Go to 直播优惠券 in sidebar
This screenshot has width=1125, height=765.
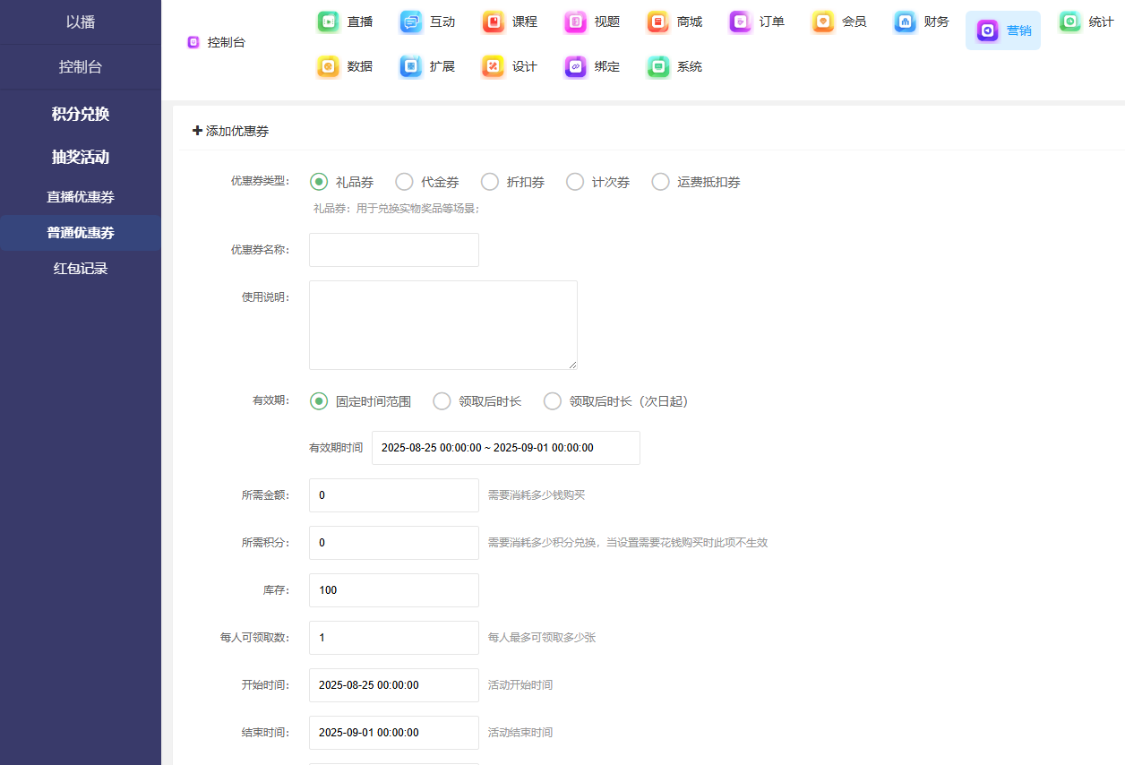tap(81, 197)
